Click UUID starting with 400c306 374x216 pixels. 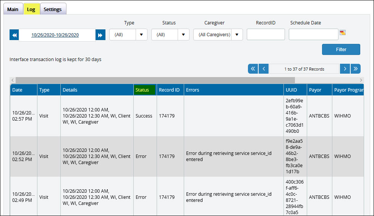pos(295,197)
